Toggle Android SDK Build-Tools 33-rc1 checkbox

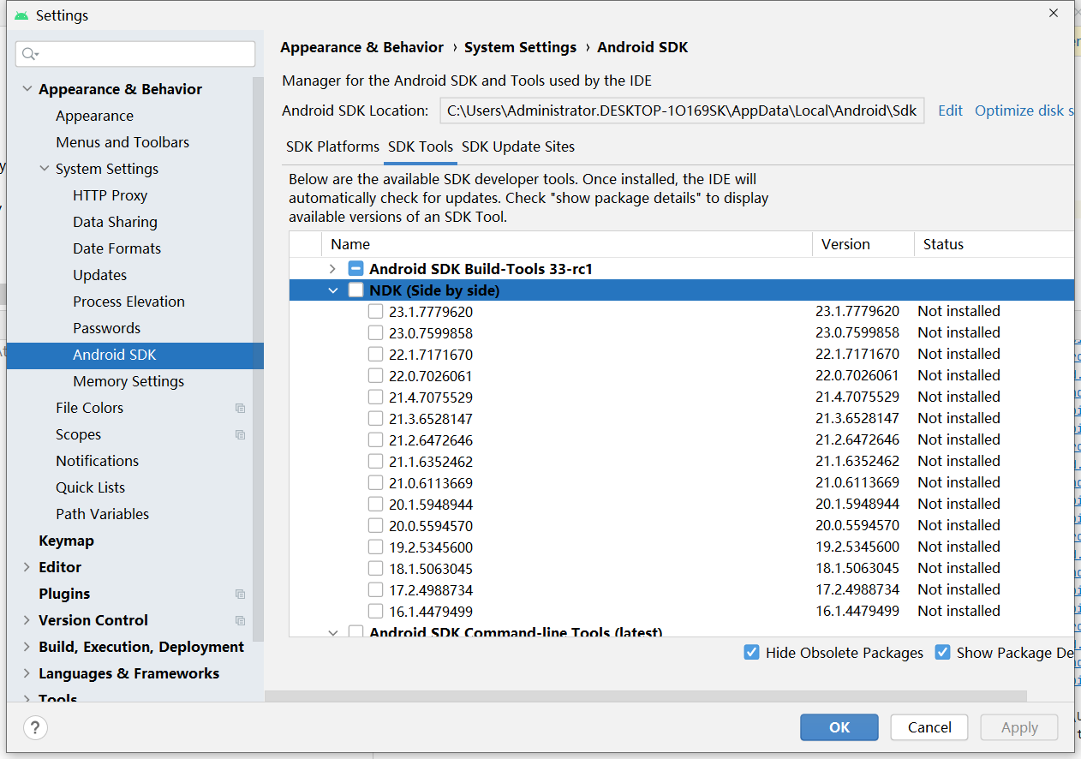point(355,268)
